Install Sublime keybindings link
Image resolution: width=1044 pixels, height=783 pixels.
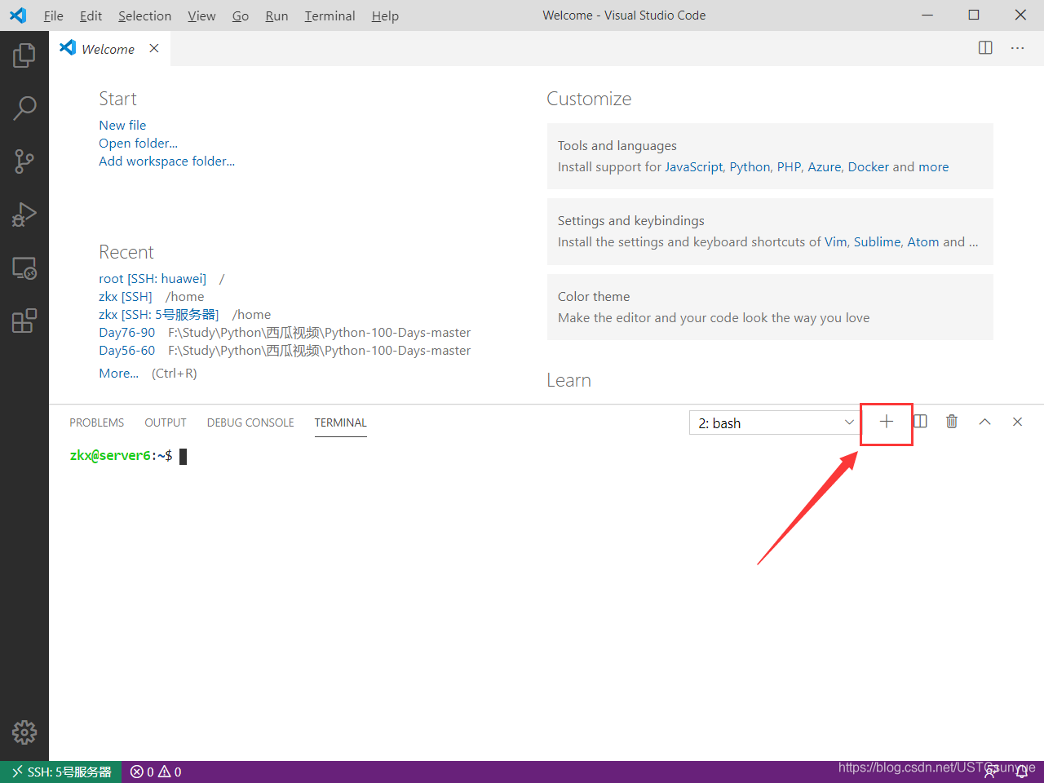[877, 241]
